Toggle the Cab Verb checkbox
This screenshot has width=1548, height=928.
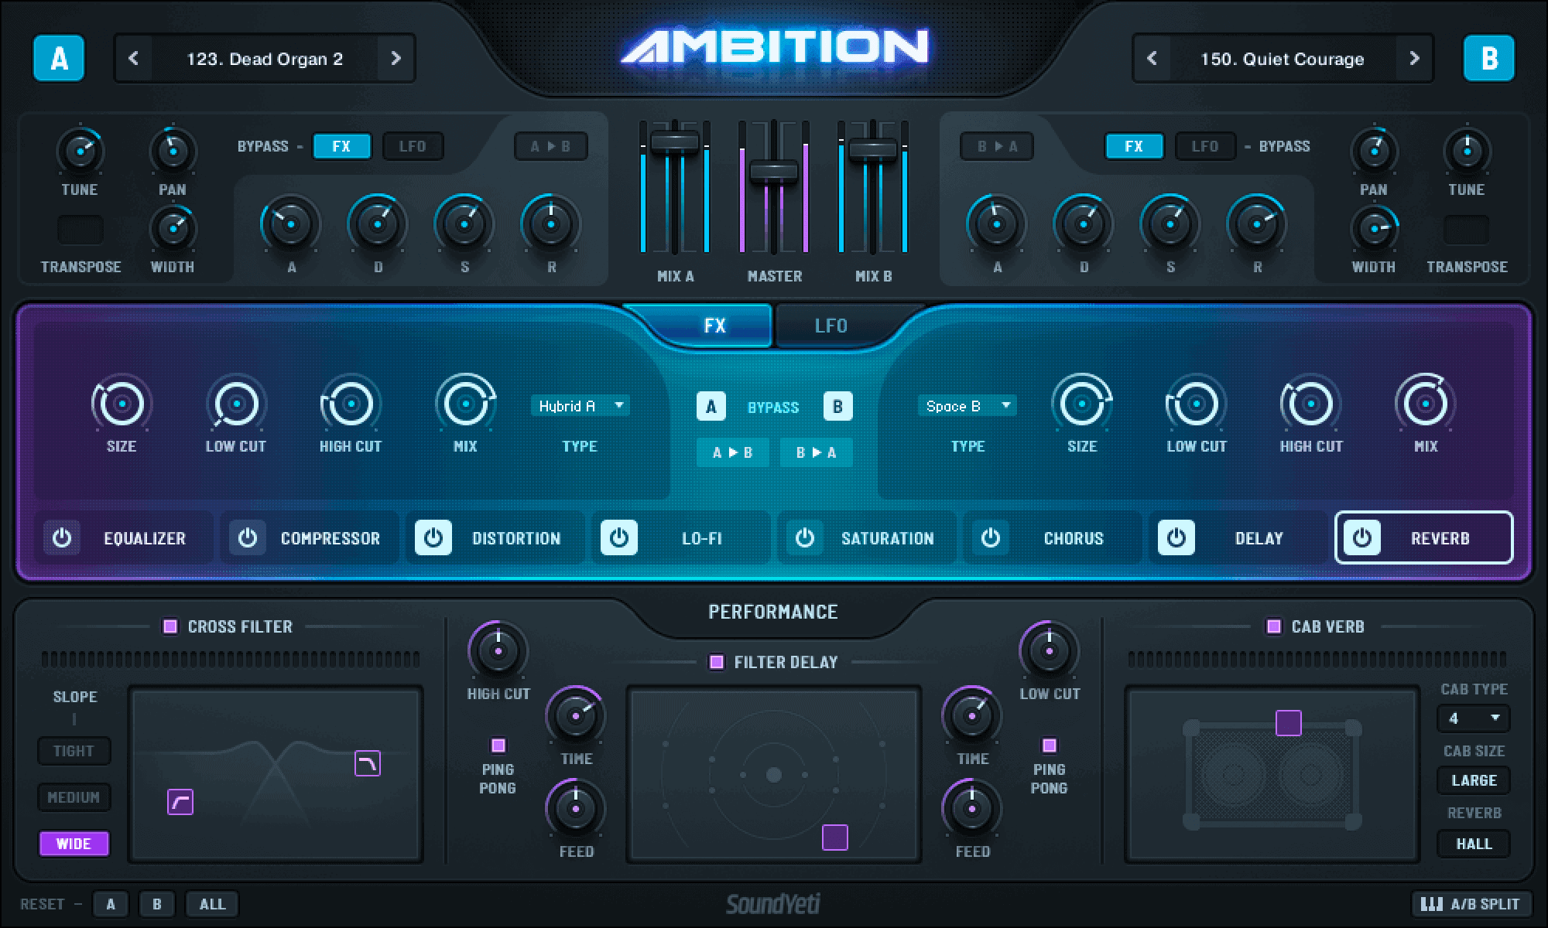[1274, 626]
